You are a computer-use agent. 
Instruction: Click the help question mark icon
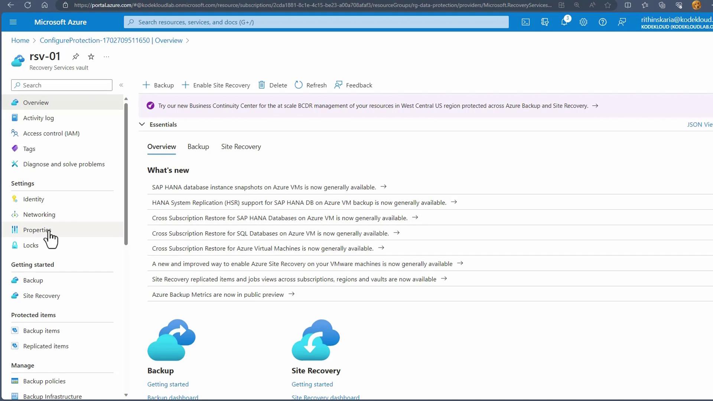point(602,22)
